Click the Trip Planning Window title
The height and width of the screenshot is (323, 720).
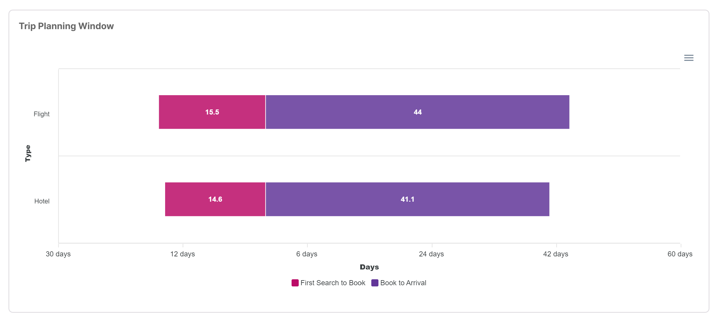tap(66, 26)
